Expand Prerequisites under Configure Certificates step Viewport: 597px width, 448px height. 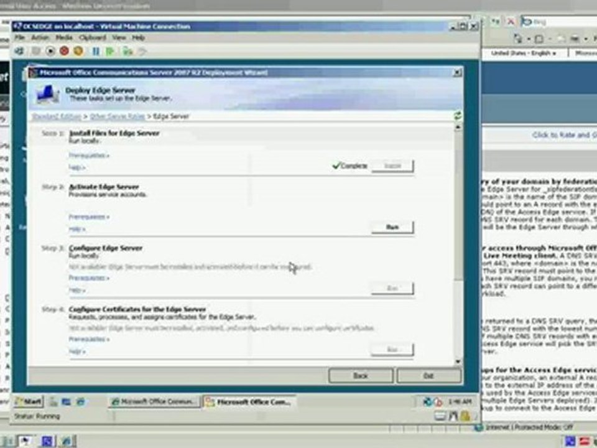(x=89, y=339)
